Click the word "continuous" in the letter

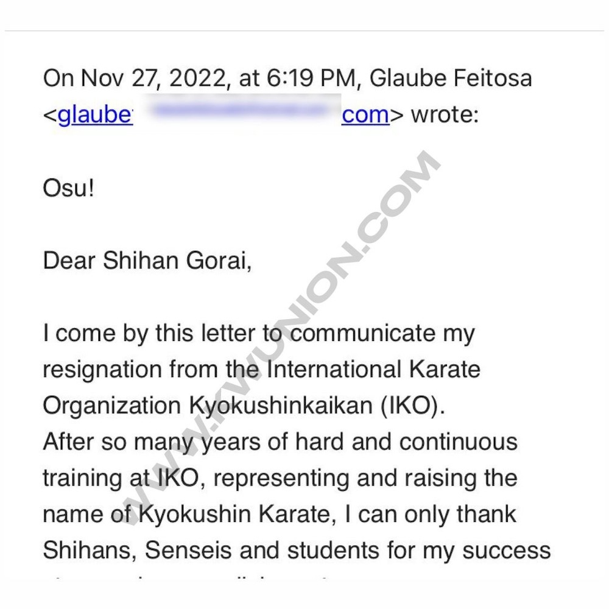(x=458, y=442)
